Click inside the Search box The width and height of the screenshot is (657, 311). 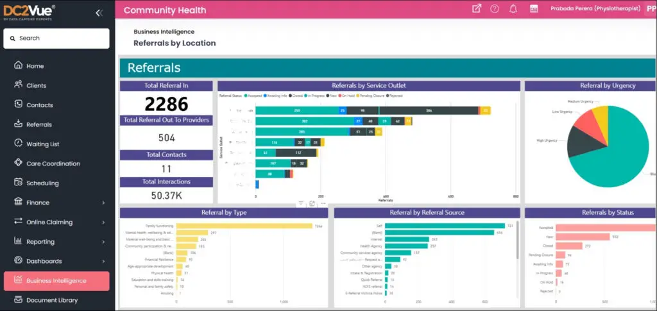(56, 38)
